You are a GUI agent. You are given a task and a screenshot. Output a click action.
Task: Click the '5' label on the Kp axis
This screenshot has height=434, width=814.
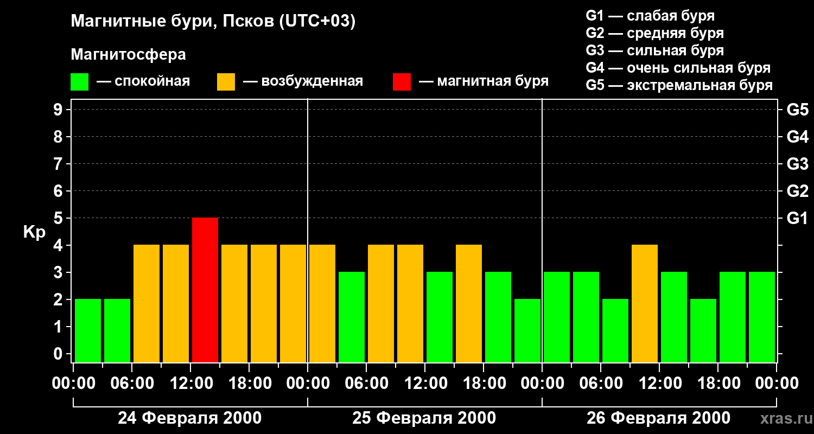(59, 218)
